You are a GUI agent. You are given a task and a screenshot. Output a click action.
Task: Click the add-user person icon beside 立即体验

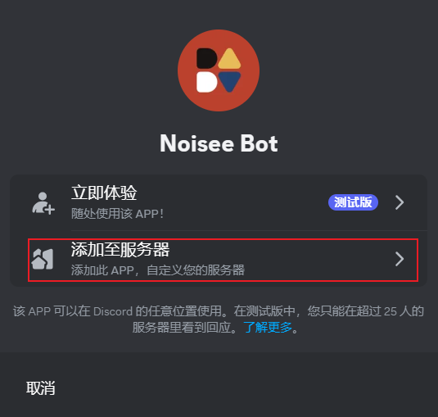[x=43, y=203]
